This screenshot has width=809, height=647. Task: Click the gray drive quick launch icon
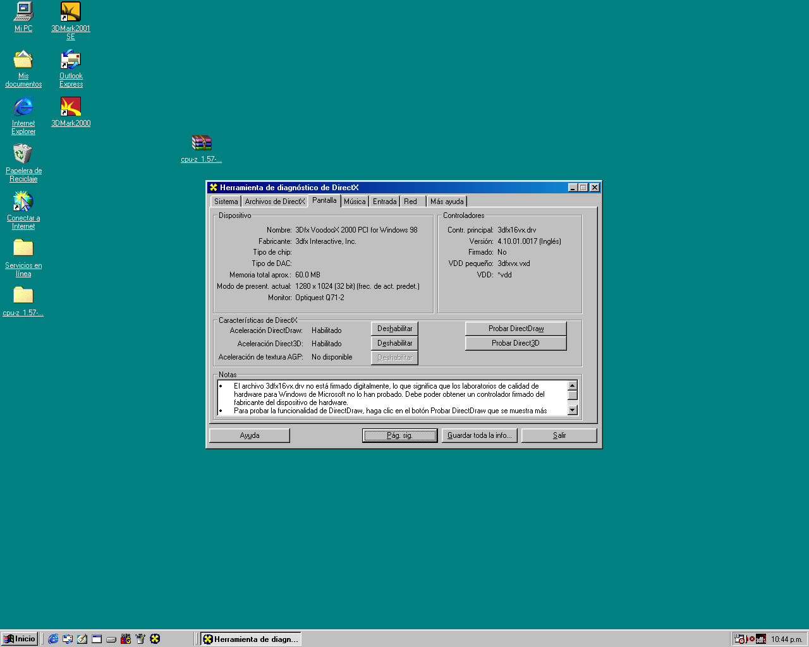point(111,639)
